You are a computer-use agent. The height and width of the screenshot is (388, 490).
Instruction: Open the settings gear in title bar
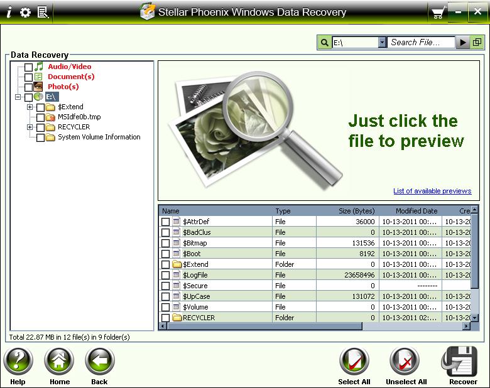(x=25, y=12)
